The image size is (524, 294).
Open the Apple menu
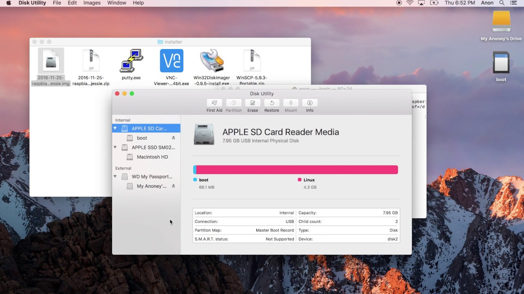click(x=9, y=3)
